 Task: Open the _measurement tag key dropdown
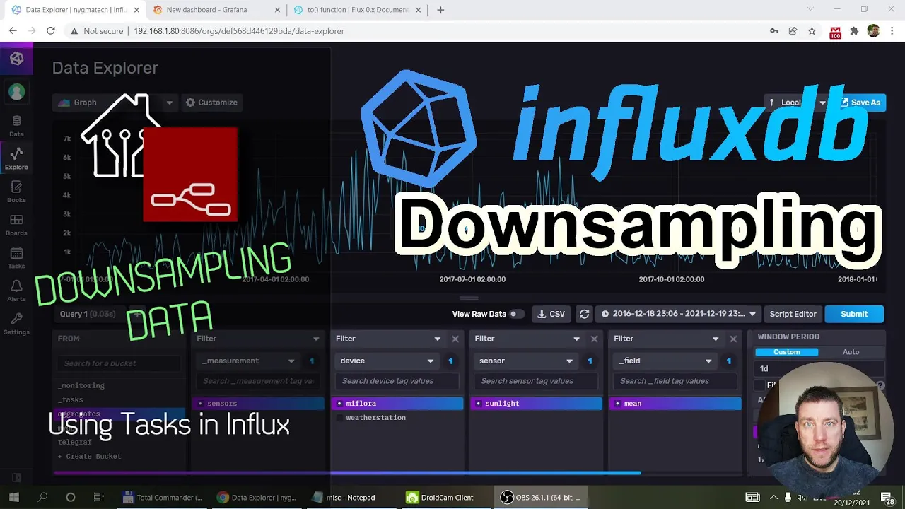(x=247, y=361)
